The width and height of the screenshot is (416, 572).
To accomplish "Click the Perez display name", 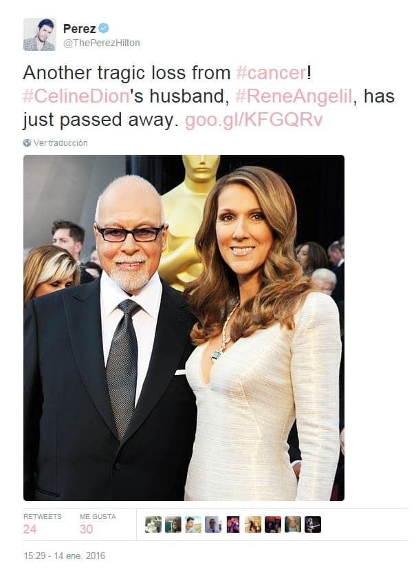I will 79,28.
